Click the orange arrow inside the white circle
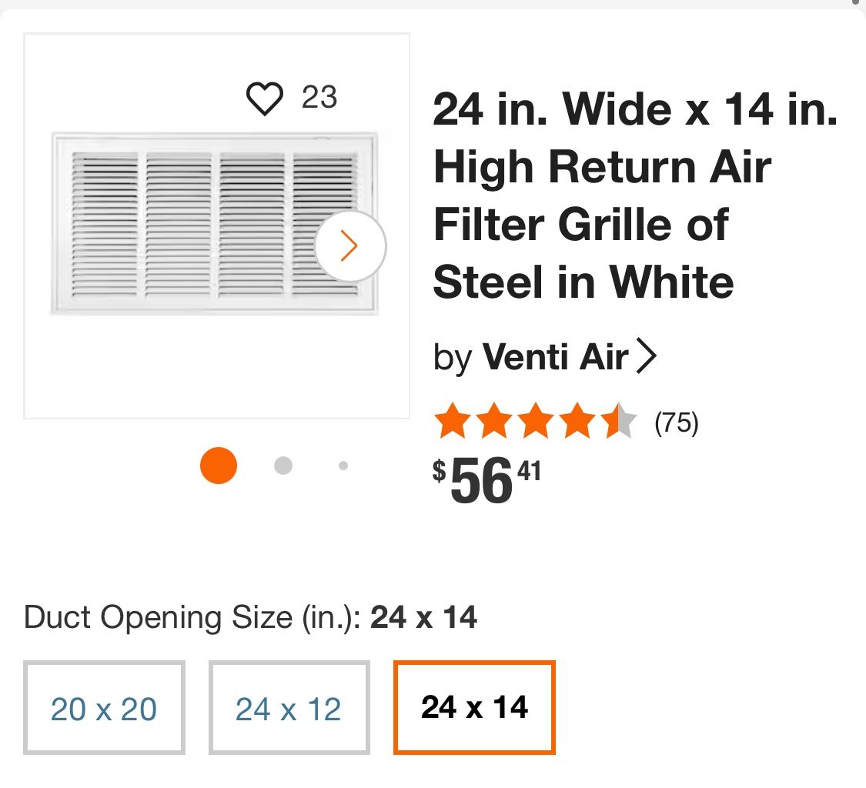 pyautogui.click(x=350, y=245)
